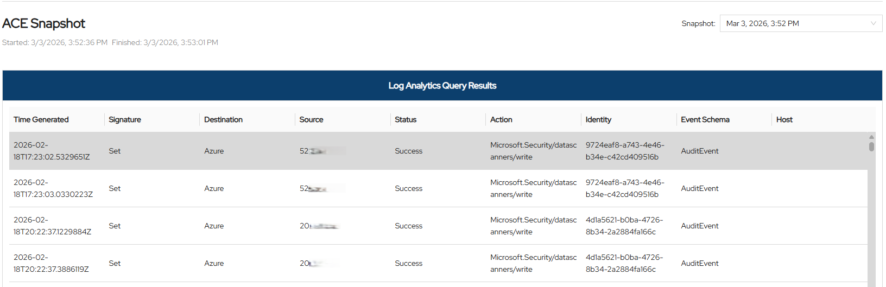Click the Snapshot: label
The height and width of the screenshot is (287, 886).
[x=698, y=23]
